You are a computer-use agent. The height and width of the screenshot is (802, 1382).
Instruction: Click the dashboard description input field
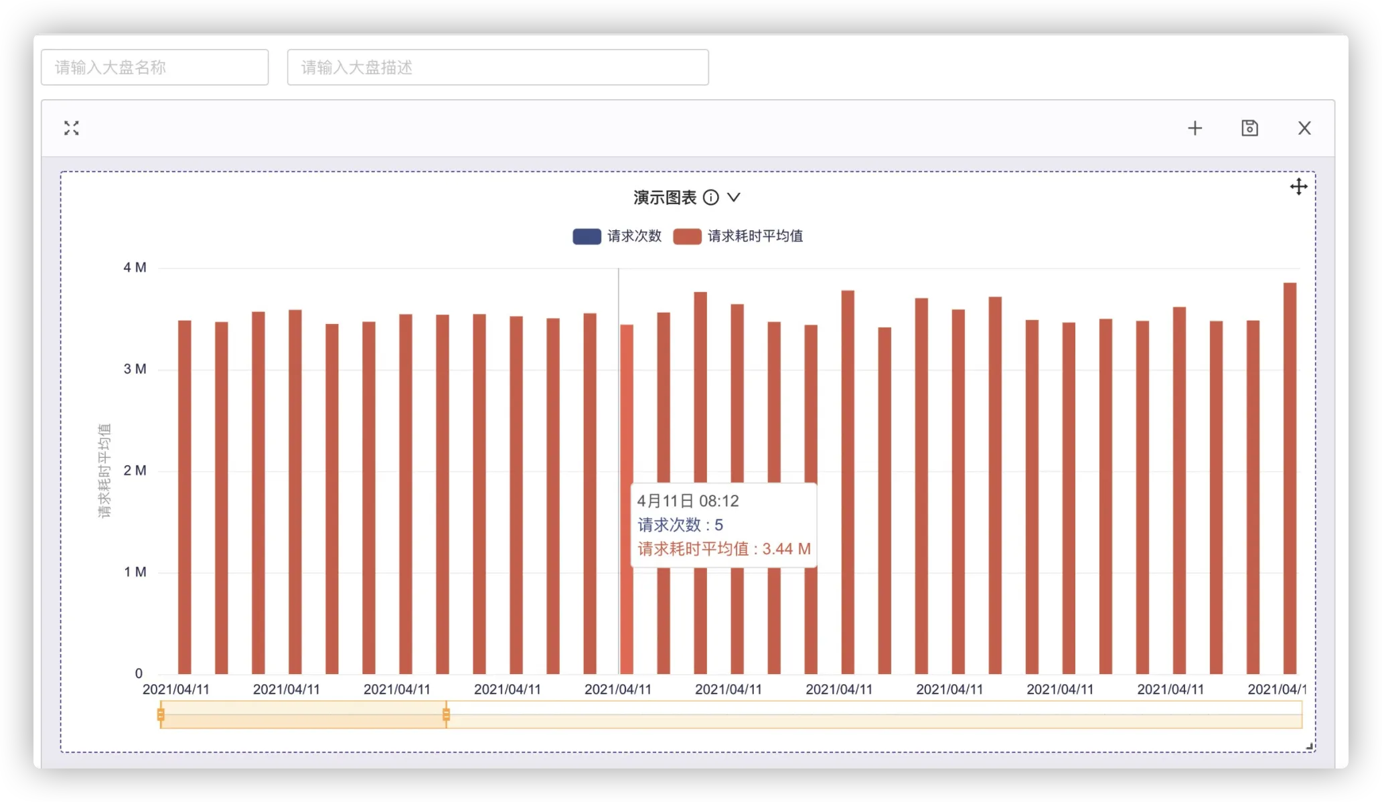(497, 67)
